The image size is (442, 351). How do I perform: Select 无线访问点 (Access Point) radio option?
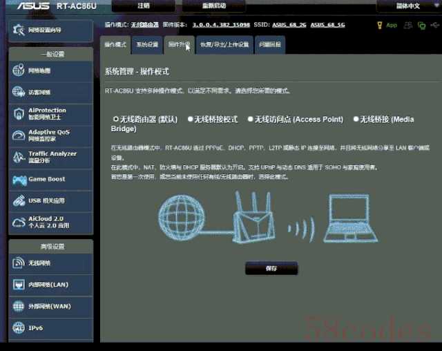[x=250, y=119]
